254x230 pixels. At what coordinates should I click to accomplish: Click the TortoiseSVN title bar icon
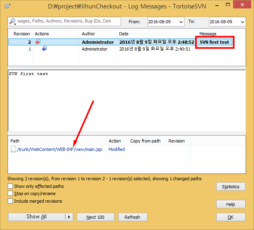pos(7,6)
